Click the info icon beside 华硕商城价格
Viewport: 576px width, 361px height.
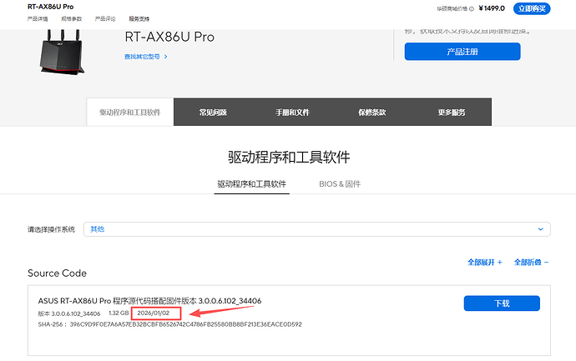click(x=472, y=9)
